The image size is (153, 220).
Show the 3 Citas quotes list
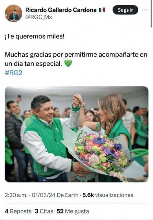point(44,211)
